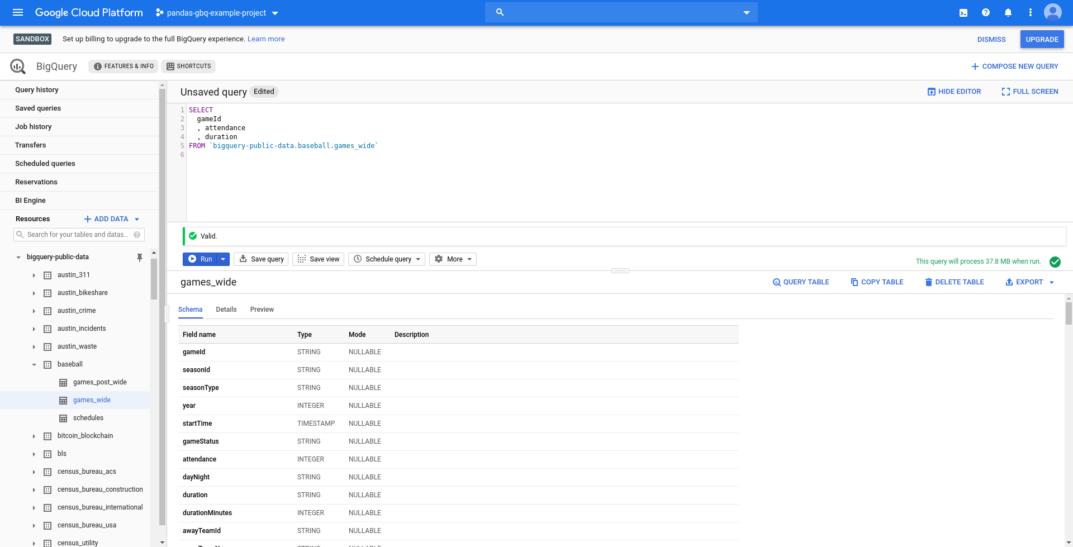Image resolution: width=1073 pixels, height=547 pixels.
Task: Click the panel resize handle between editor and results
Action: pos(620,271)
